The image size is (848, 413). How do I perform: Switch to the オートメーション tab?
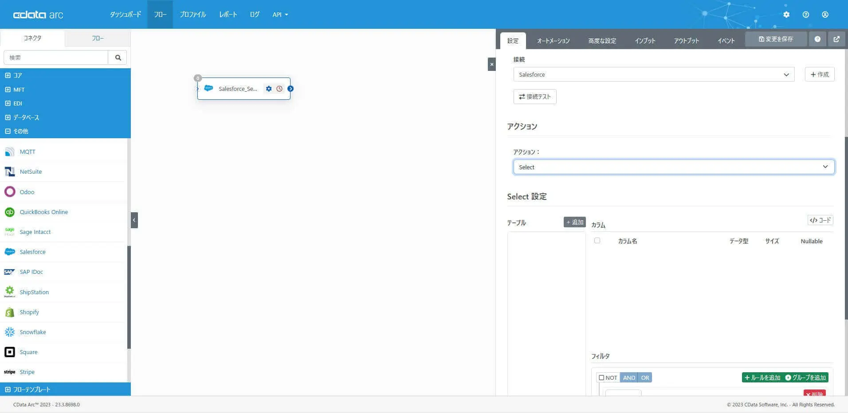pyautogui.click(x=553, y=41)
